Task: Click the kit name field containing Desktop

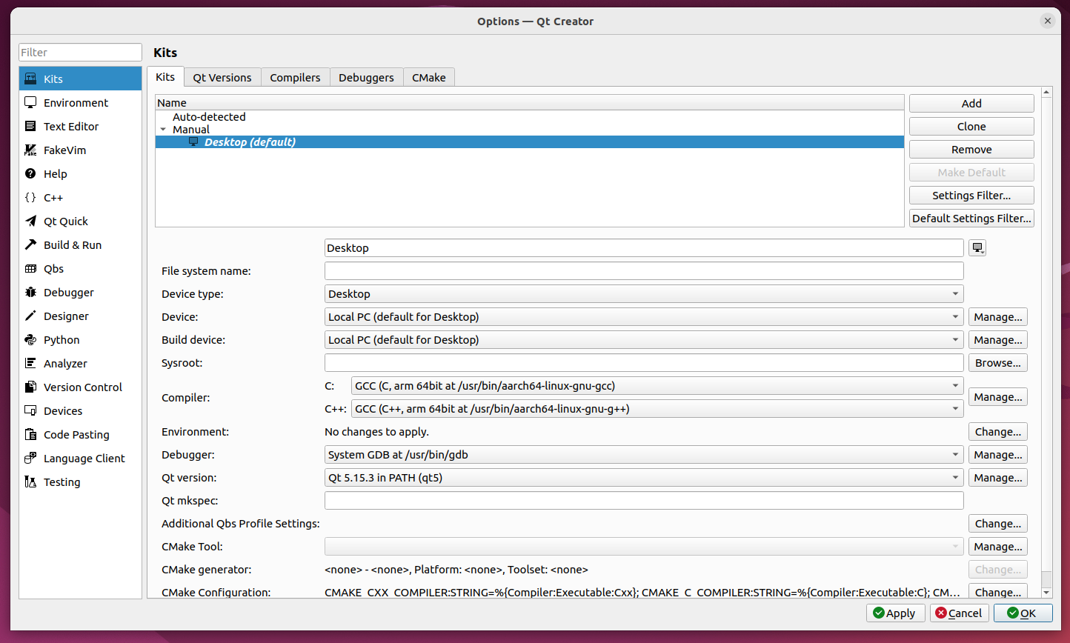Action: pyautogui.click(x=644, y=248)
